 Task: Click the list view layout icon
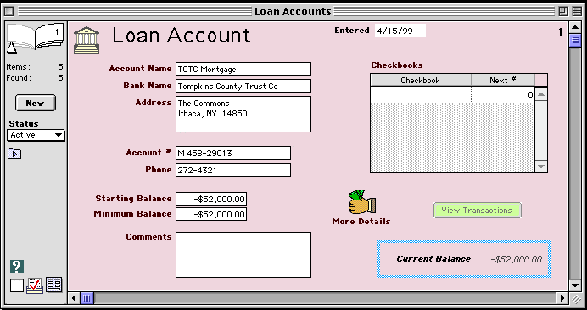54,285
